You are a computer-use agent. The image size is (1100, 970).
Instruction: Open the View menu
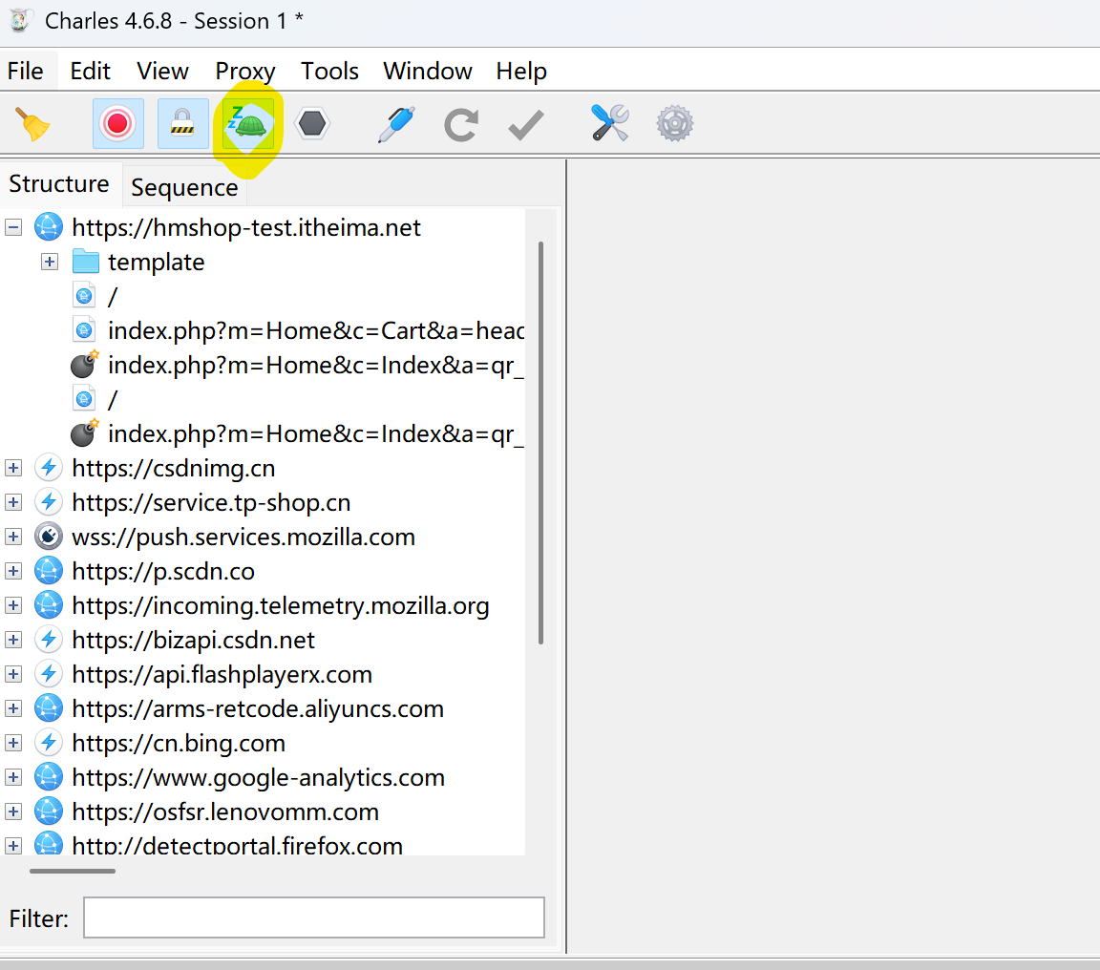[x=162, y=71]
